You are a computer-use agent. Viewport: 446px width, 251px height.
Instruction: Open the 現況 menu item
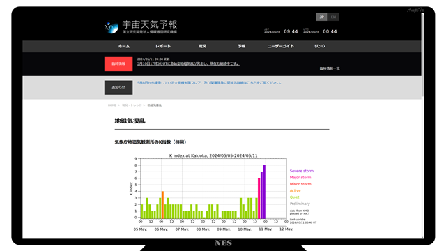[x=202, y=46]
